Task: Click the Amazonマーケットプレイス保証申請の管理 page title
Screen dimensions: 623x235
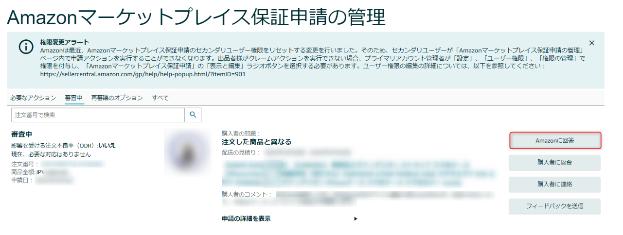Action: pos(196,17)
